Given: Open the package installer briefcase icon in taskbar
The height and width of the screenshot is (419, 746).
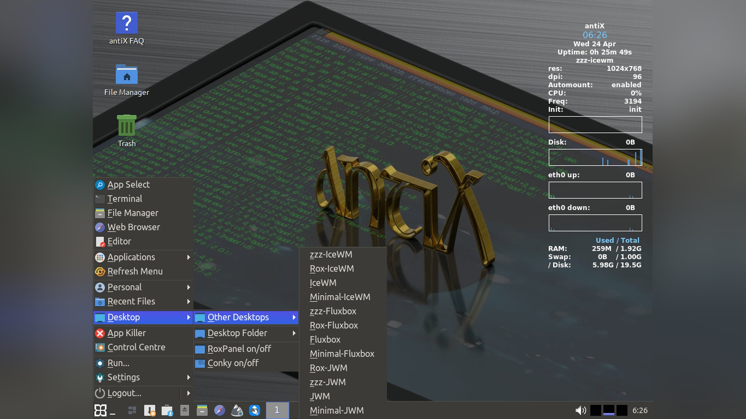Looking at the screenshot, I should click(167, 410).
